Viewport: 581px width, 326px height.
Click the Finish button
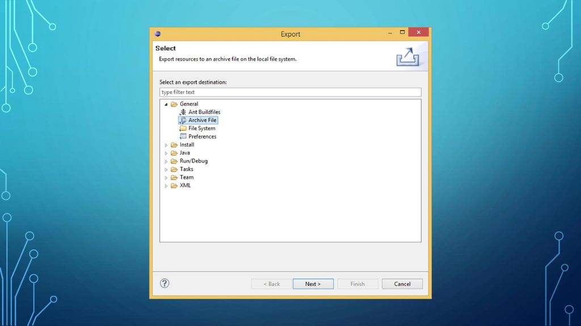tap(357, 284)
